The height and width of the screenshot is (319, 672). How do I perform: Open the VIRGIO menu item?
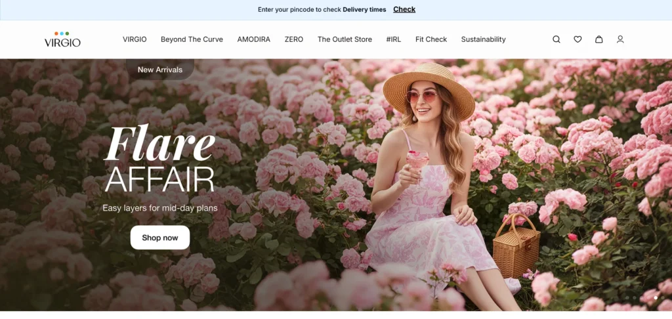click(135, 39)
